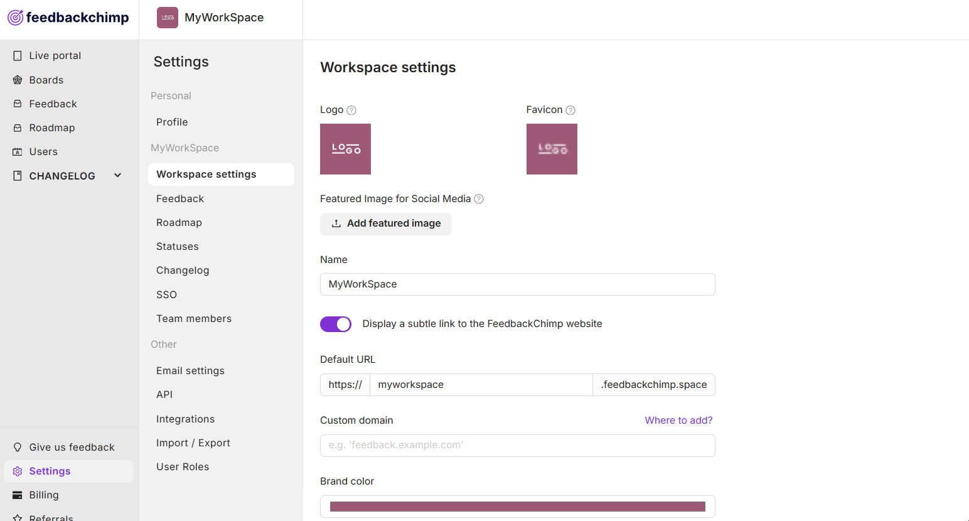Click Add featured image button

tap(386, 223)
